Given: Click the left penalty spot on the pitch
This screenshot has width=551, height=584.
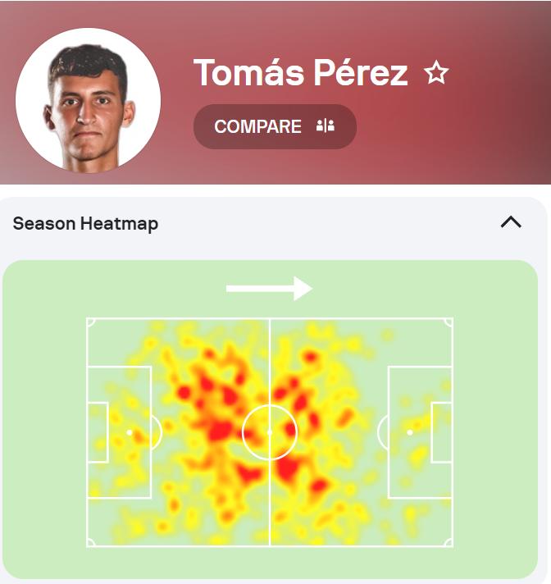Looking at the screenshot, I should (x=130, y=432).
